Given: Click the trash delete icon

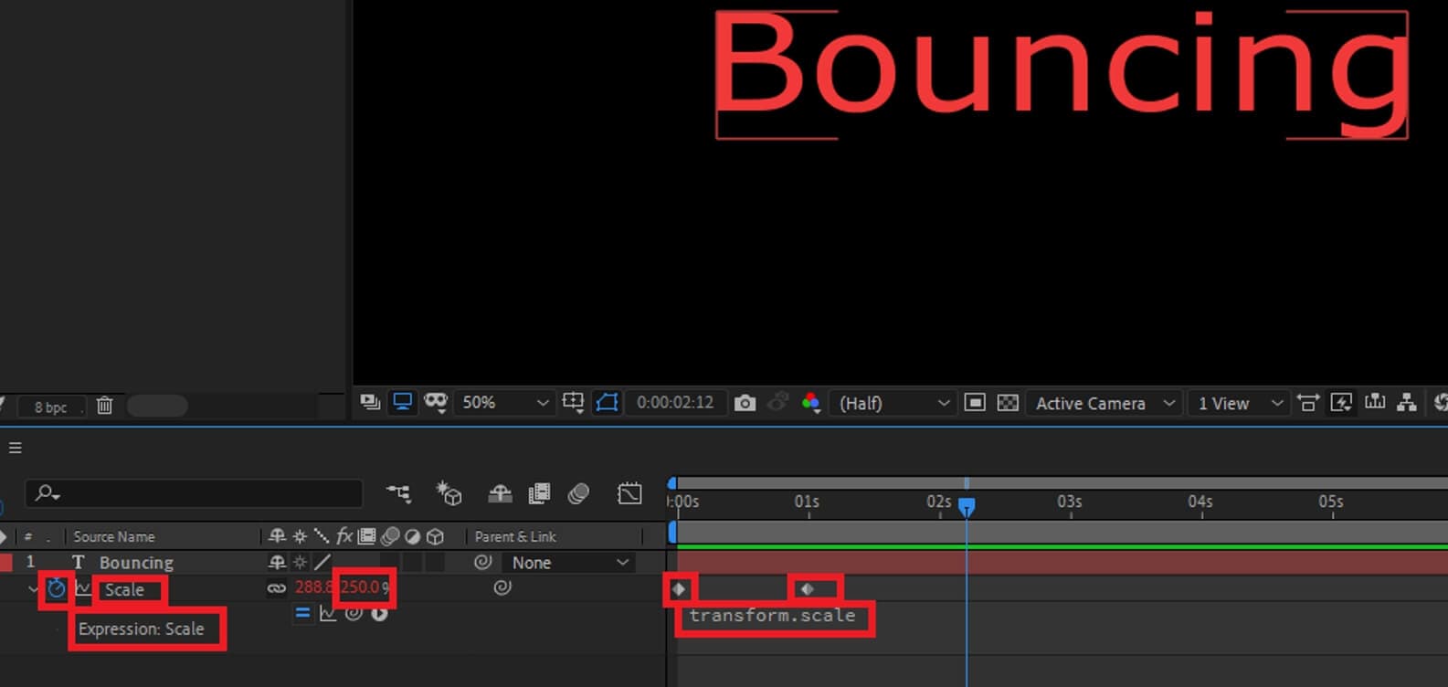Looking at the screenshot, I should (x=104, y=406).
